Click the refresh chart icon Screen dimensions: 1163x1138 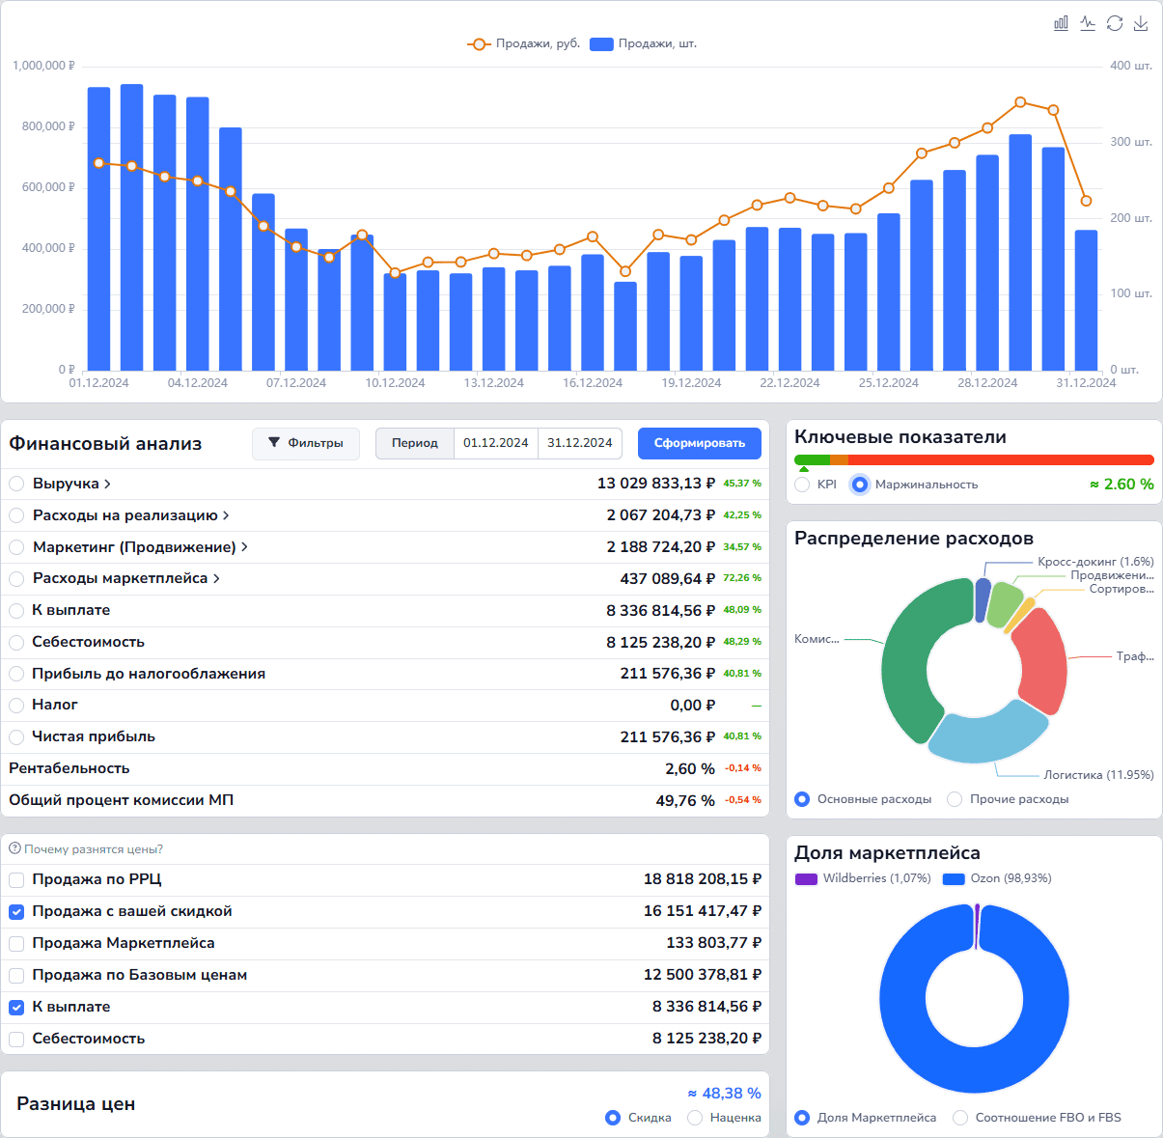coord(1115,23)
